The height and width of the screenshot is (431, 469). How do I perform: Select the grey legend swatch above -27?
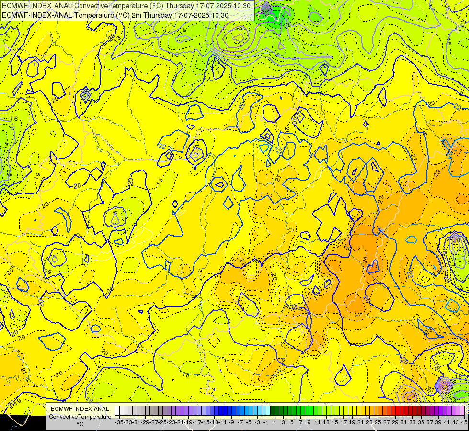(152, 411)
